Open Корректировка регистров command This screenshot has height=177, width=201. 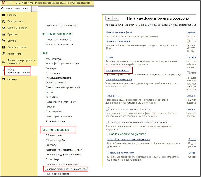(x=59, y=44)
